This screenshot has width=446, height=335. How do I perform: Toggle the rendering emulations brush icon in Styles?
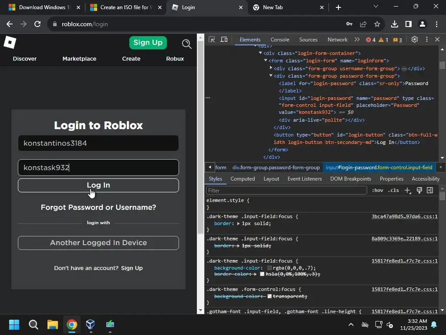tap(419, 190)
